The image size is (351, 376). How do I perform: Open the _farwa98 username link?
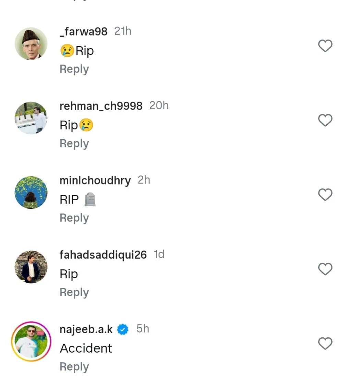[83, 32]
